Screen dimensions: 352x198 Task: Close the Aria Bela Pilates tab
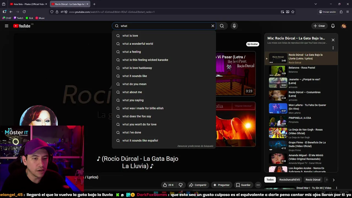click(46, 4)
